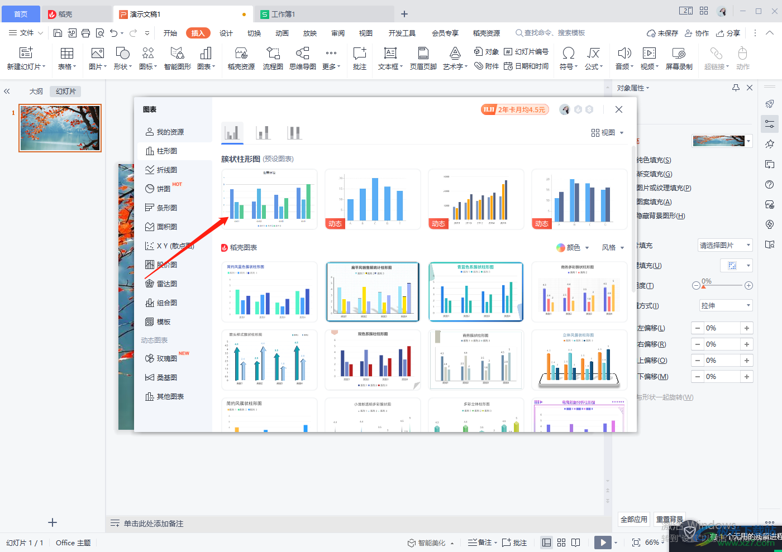Select 图片或纹理填充(P) option
Screen dimensions: 782x552
[664, 188]
